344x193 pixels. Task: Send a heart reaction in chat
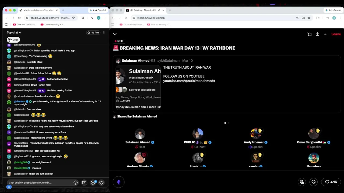[x=101, y=183]
